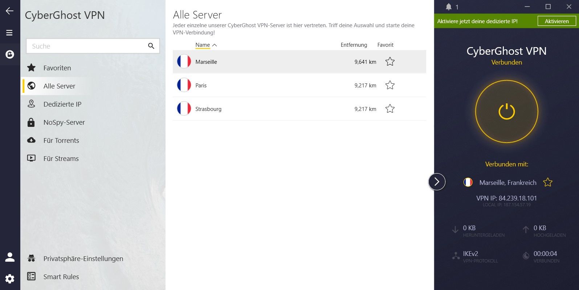The height and width of the screenshot is (290, 579).
Task: Select Alle Server in the sidebar
Action: [59, 86]
